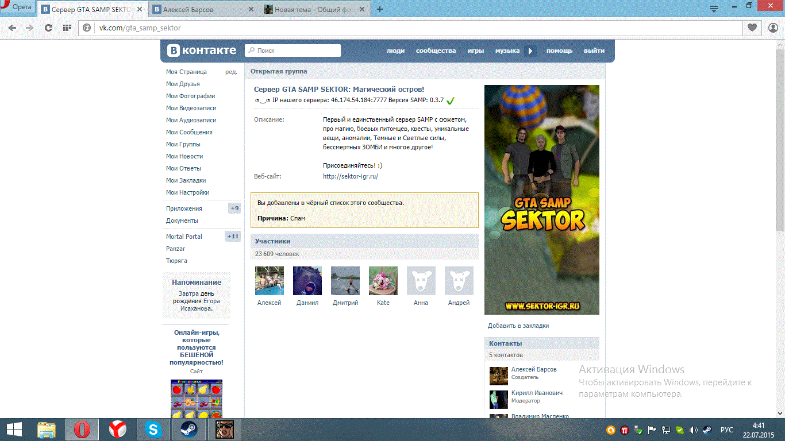Open a new browser tab with the plus icon
This screenshot has width=785, height=441.
[380, 10]
